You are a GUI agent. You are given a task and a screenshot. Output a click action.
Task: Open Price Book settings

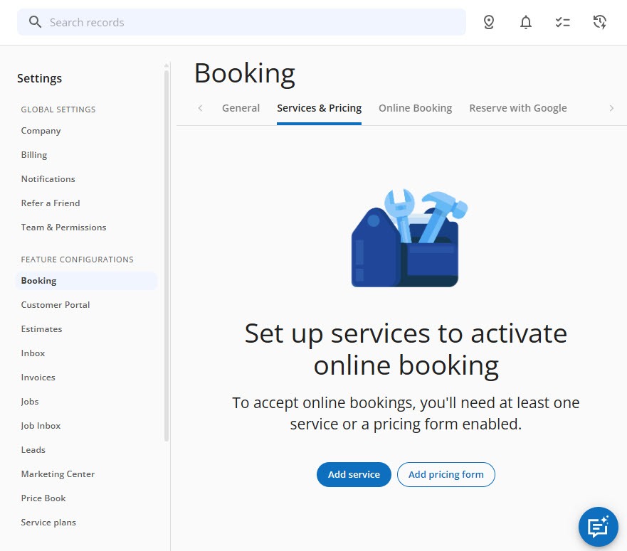[x=43, y=498]
